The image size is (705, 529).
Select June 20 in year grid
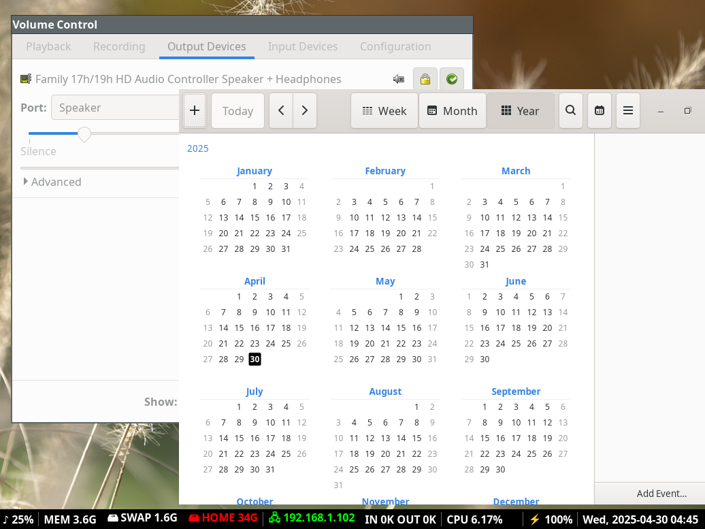click(x=547, y=328)
